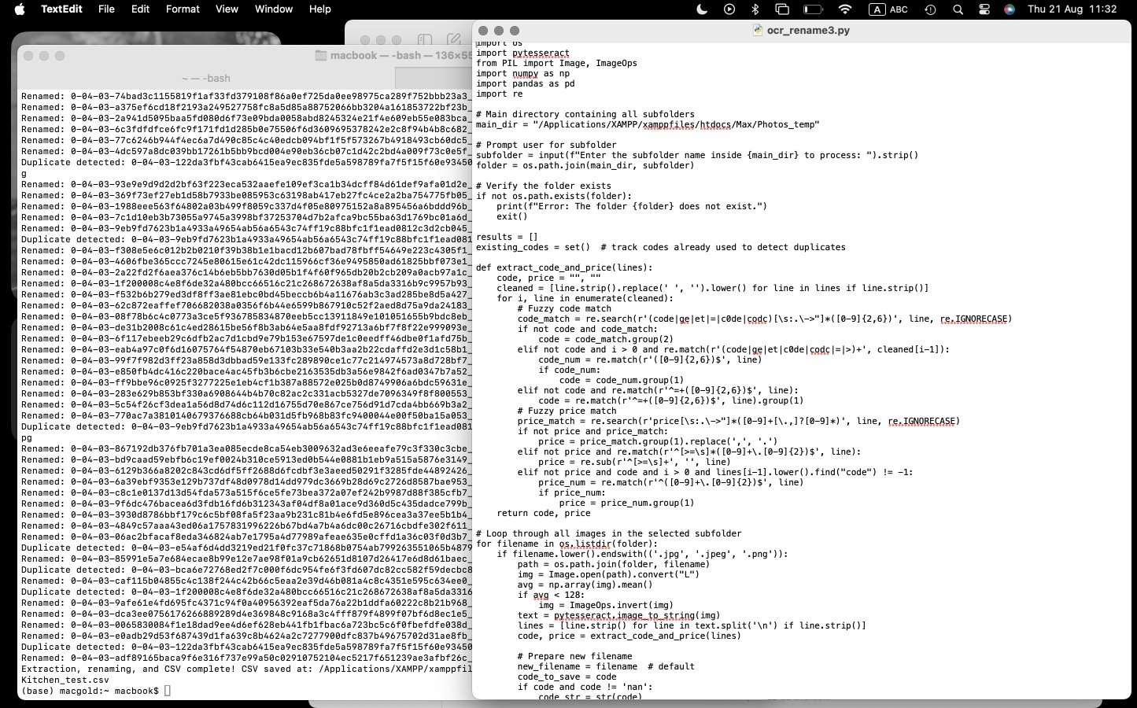Screen dimensions: 1137x708
Task: Click the Screen Mirroring menu bar icon
Action: (783, 9)
